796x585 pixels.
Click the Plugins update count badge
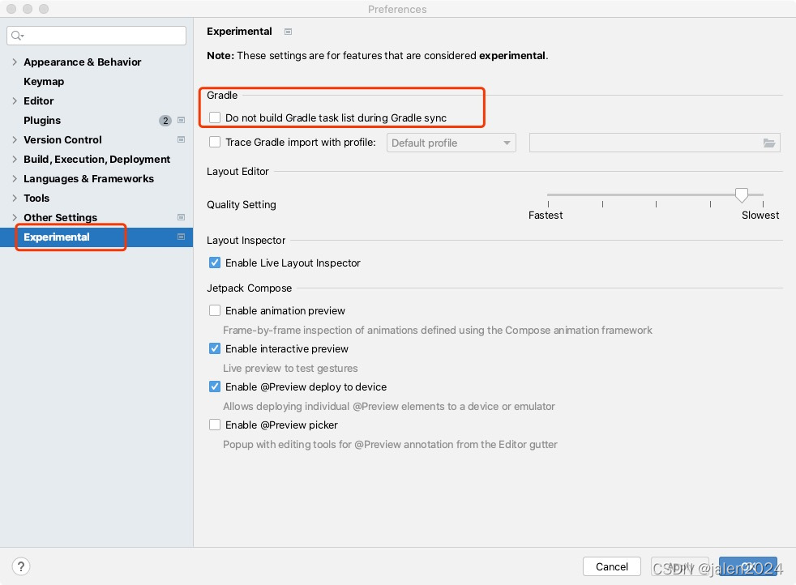[x=165, y=121]
